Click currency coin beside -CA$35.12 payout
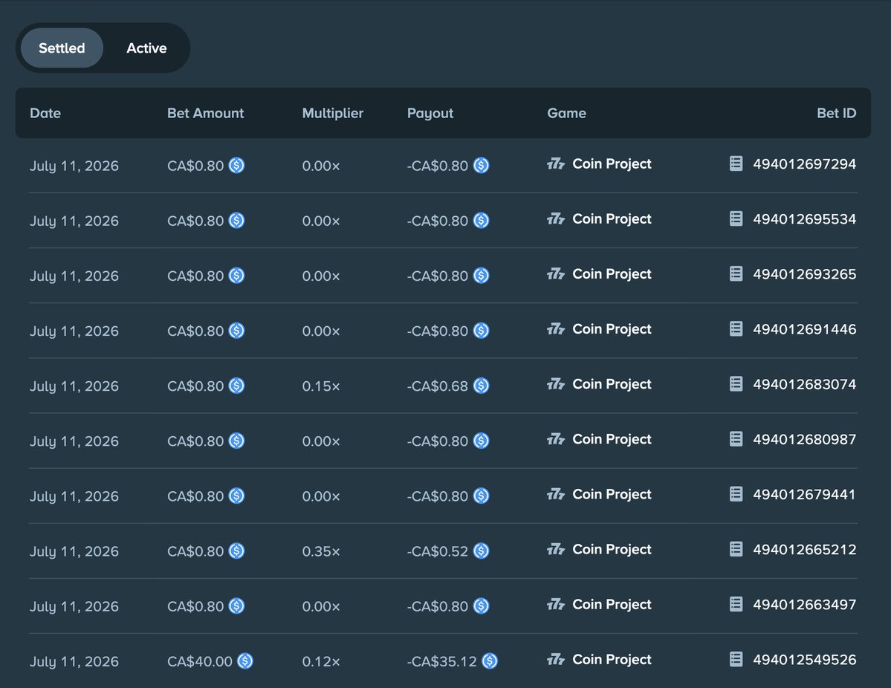This screenshot has width=891, height=688. [490, 661]
